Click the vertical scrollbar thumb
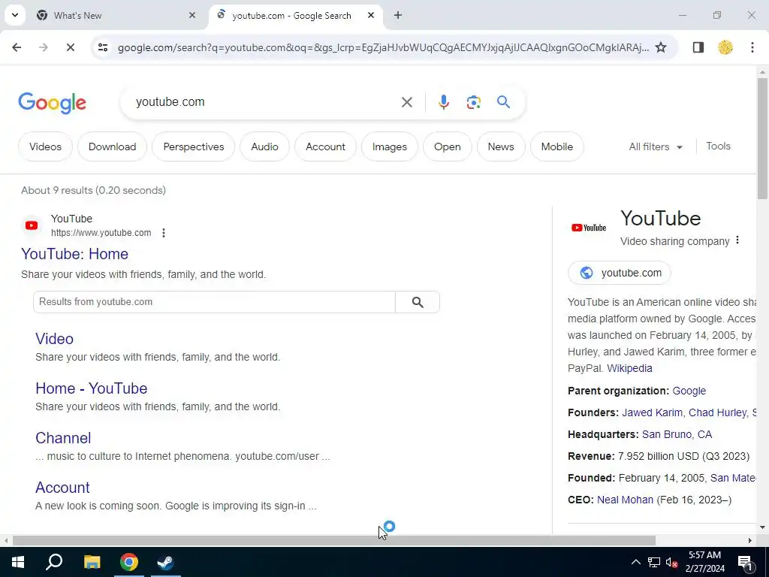The width and height of the screenshot is (769, 577). pyautogui.click(x=762, y=138)
